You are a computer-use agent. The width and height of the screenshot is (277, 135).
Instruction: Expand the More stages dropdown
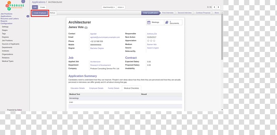coord(217,13)
